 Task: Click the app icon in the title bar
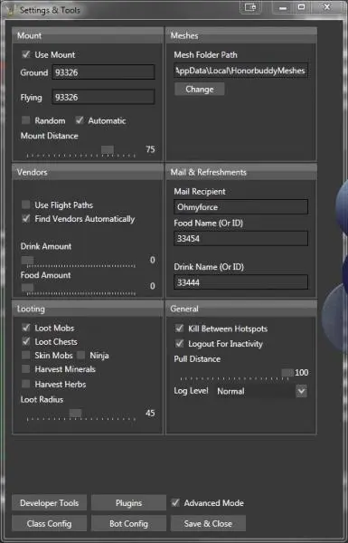(x=10, y=10)
